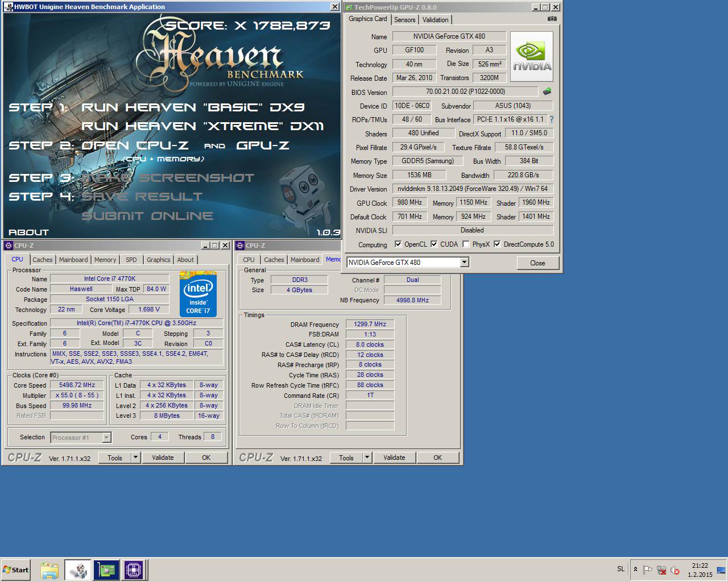This screenshot has width=728, height=582.
Task: Open the Memory tab in left CPU-Z
Action: pyautogui.click(x=105, y=260)
